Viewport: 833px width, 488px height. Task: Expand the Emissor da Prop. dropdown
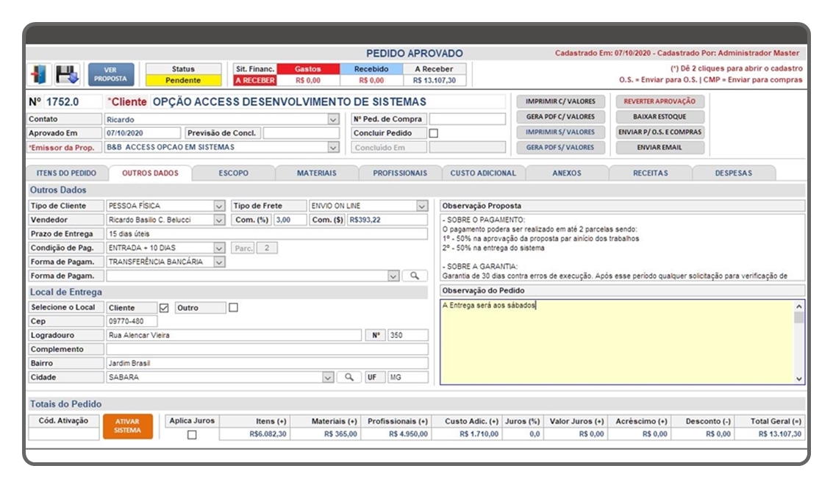pyautogui.click(x=333, y=147)
